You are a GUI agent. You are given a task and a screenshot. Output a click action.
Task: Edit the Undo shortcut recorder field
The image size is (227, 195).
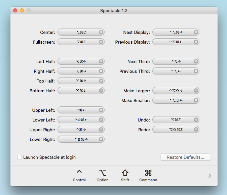[x=176, y=120]
